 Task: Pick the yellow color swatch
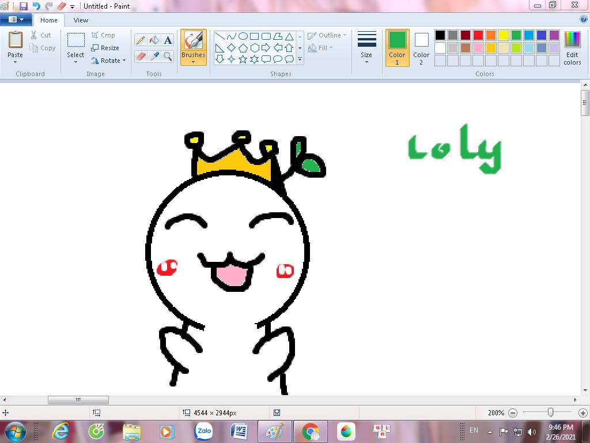pos(504,35)
